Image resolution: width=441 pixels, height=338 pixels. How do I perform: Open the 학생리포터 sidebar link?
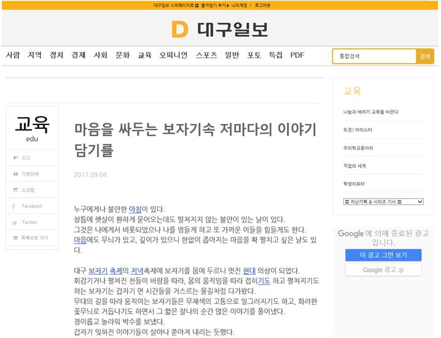tap(354, 183)
